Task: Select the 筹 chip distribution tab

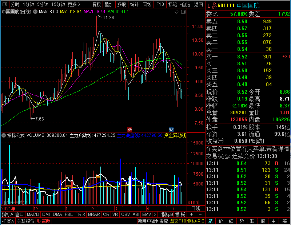Action: click(x=285, y=221)
